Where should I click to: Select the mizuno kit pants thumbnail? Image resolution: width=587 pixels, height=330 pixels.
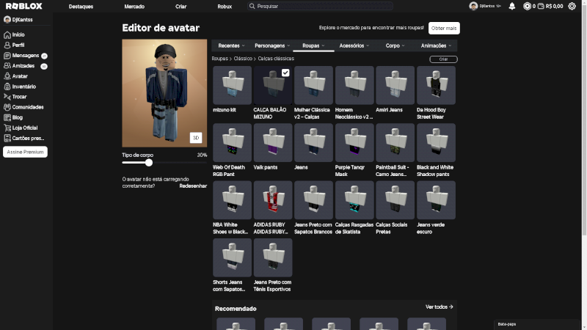(232, 85)
